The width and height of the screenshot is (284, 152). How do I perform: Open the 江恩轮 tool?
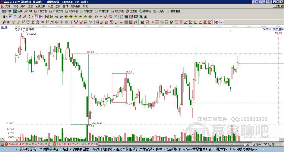pyautogui.click(x=132, y=11)
